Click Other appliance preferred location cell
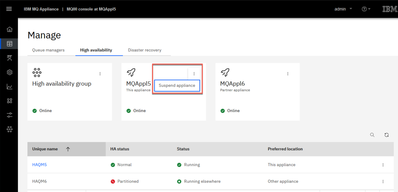 click(283, 181)
